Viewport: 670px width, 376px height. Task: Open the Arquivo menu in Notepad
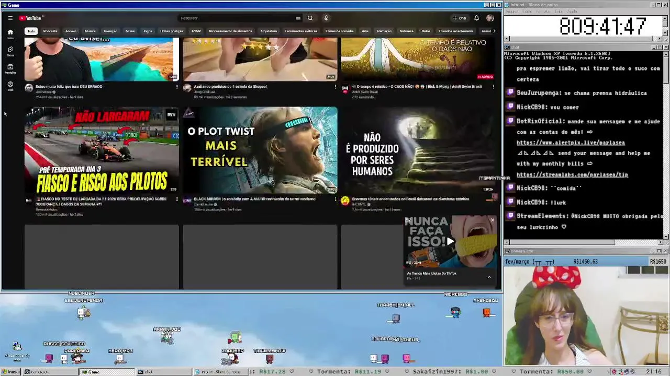(x=511, y=11)
